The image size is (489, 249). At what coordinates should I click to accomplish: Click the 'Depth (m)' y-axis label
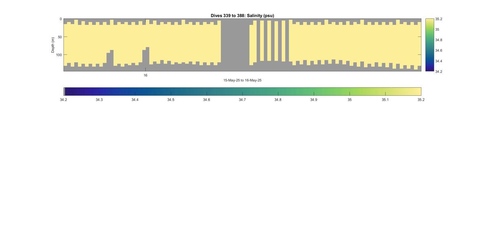pos(53,45)
